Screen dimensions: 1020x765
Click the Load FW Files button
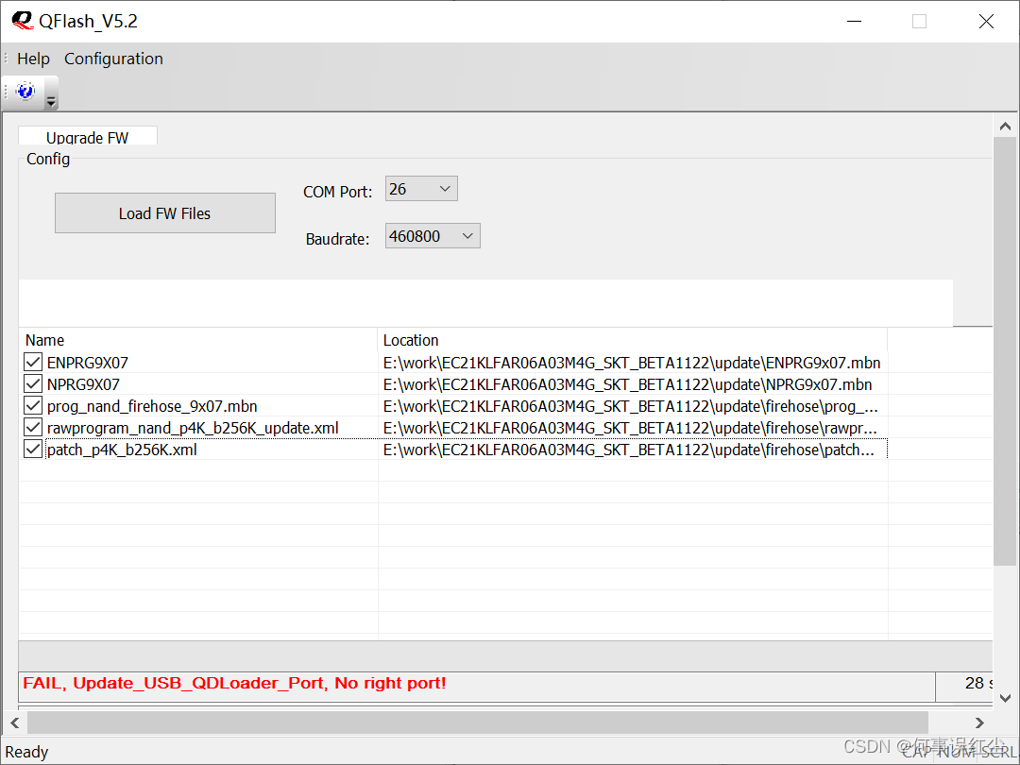[x=165, y=212]
